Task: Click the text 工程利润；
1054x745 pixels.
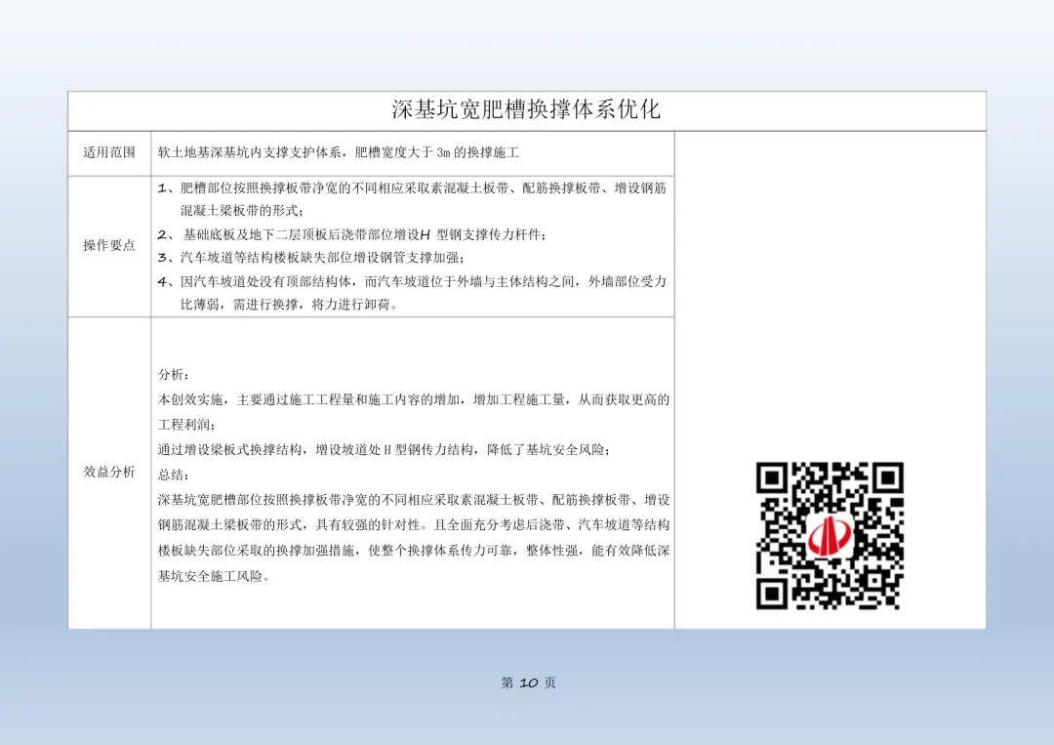Action: (186, 425)
